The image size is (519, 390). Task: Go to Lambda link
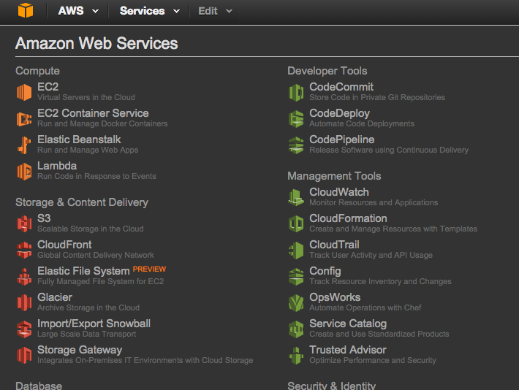[57, 166]
